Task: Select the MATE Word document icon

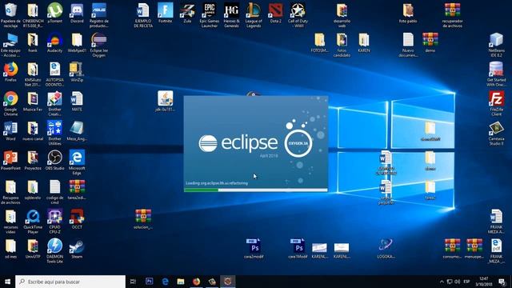Action: 77,102
